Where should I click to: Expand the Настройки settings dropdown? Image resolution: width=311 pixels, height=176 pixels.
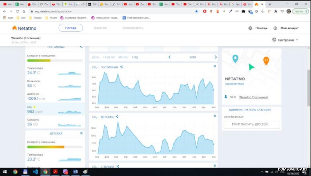285,40
